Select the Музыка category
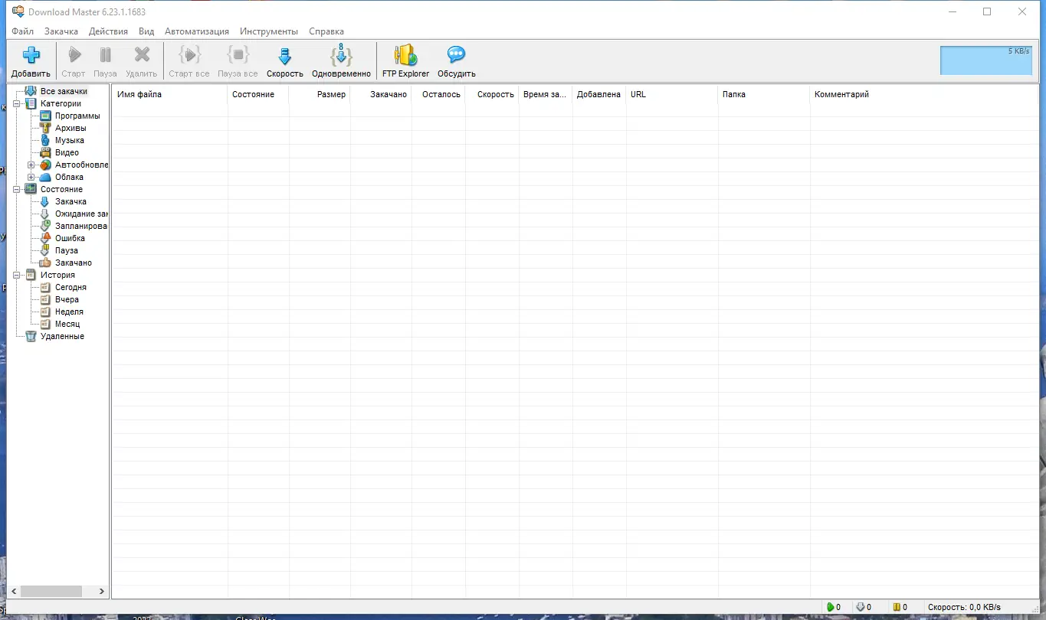 point(70,140)
